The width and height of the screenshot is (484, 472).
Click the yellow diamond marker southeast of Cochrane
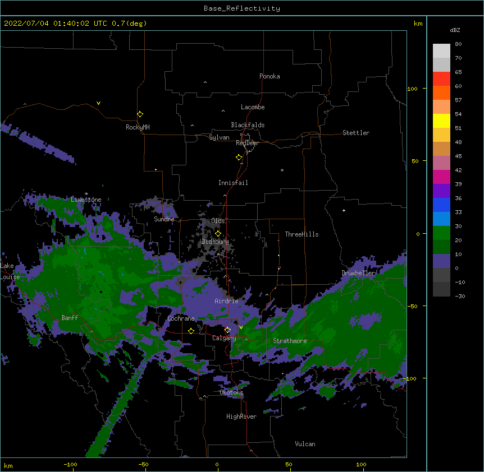[191, 331]
